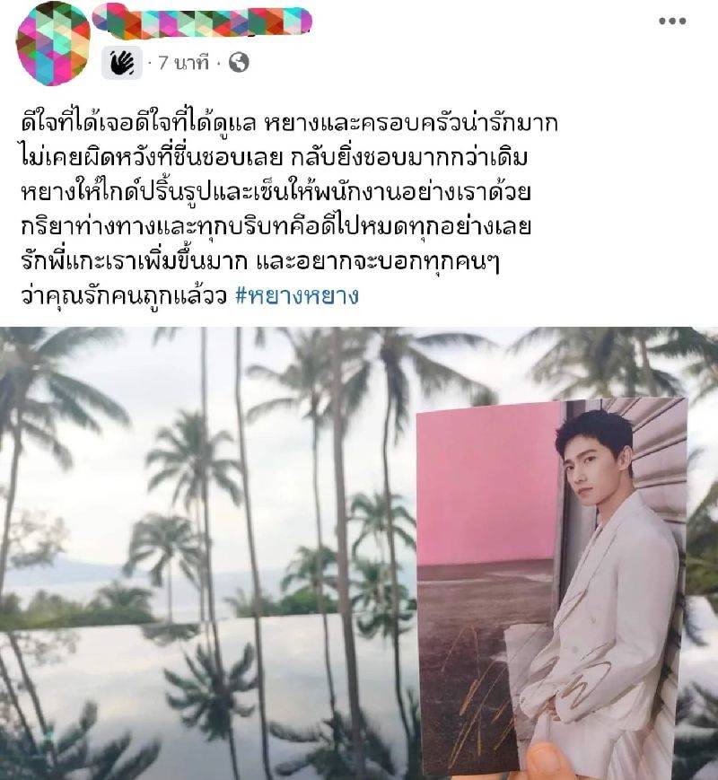This screenshot has height=780, width=718.
Task: Open the attached palm tree photo
Action: pos(359,553)
